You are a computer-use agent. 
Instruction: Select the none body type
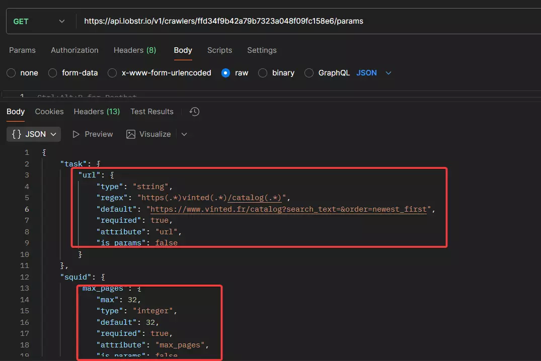pyautogui.click(x=11, y=73)
